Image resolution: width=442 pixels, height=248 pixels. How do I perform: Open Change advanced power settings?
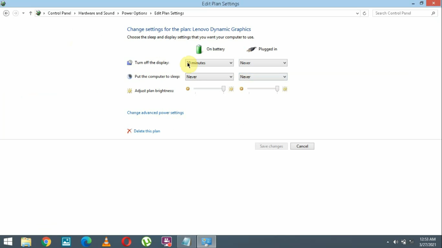(155, 112)
